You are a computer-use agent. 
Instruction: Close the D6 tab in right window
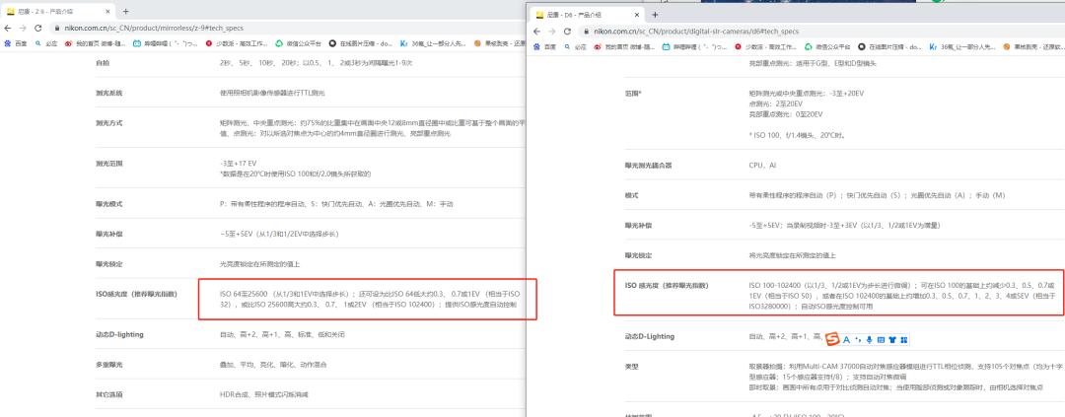click(x=638, y=15)
